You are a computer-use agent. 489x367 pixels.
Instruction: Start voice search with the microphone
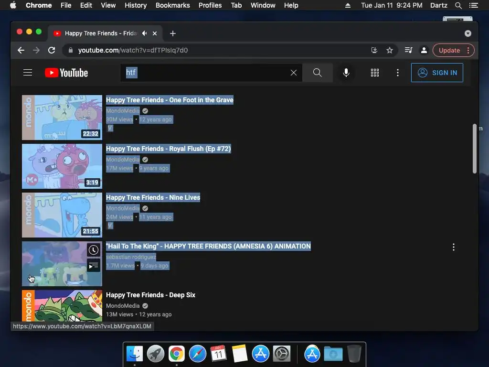tap(346, 73)
